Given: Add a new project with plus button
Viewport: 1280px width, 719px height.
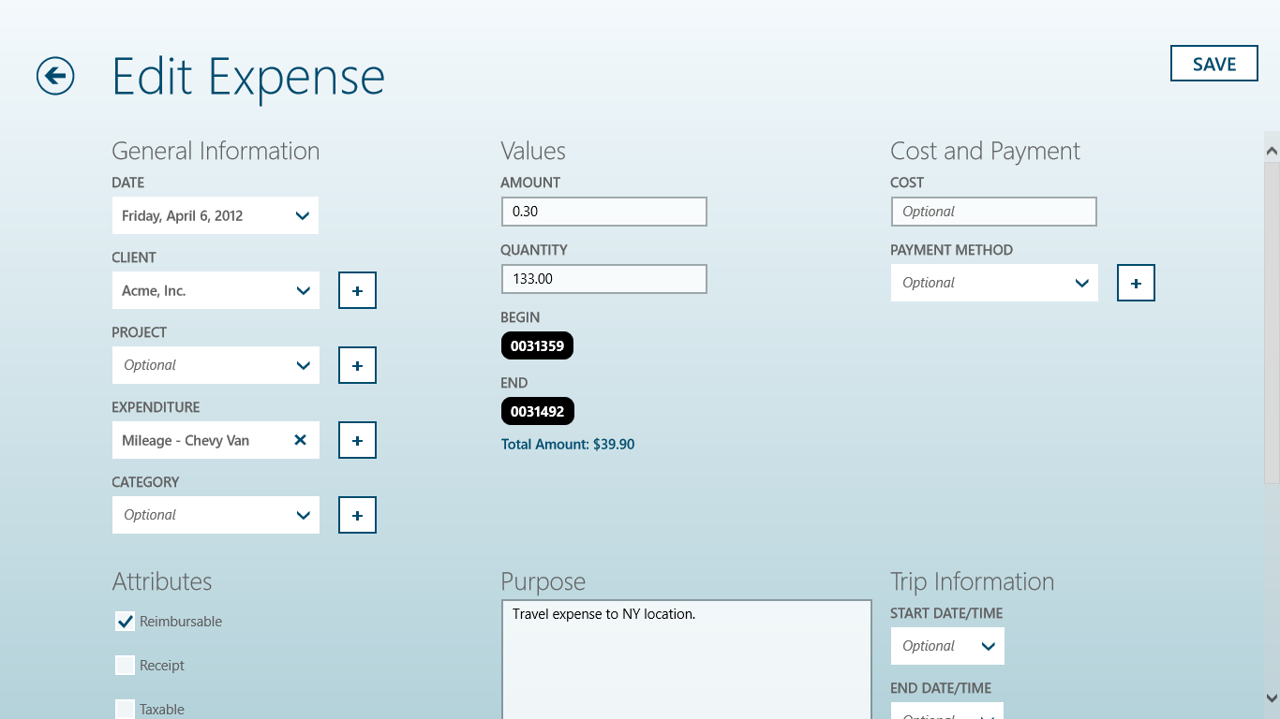Looking at the screenshot, I should [357, 365].
